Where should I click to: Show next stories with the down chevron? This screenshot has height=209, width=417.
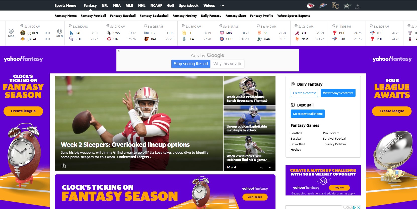tap(270, 167)
